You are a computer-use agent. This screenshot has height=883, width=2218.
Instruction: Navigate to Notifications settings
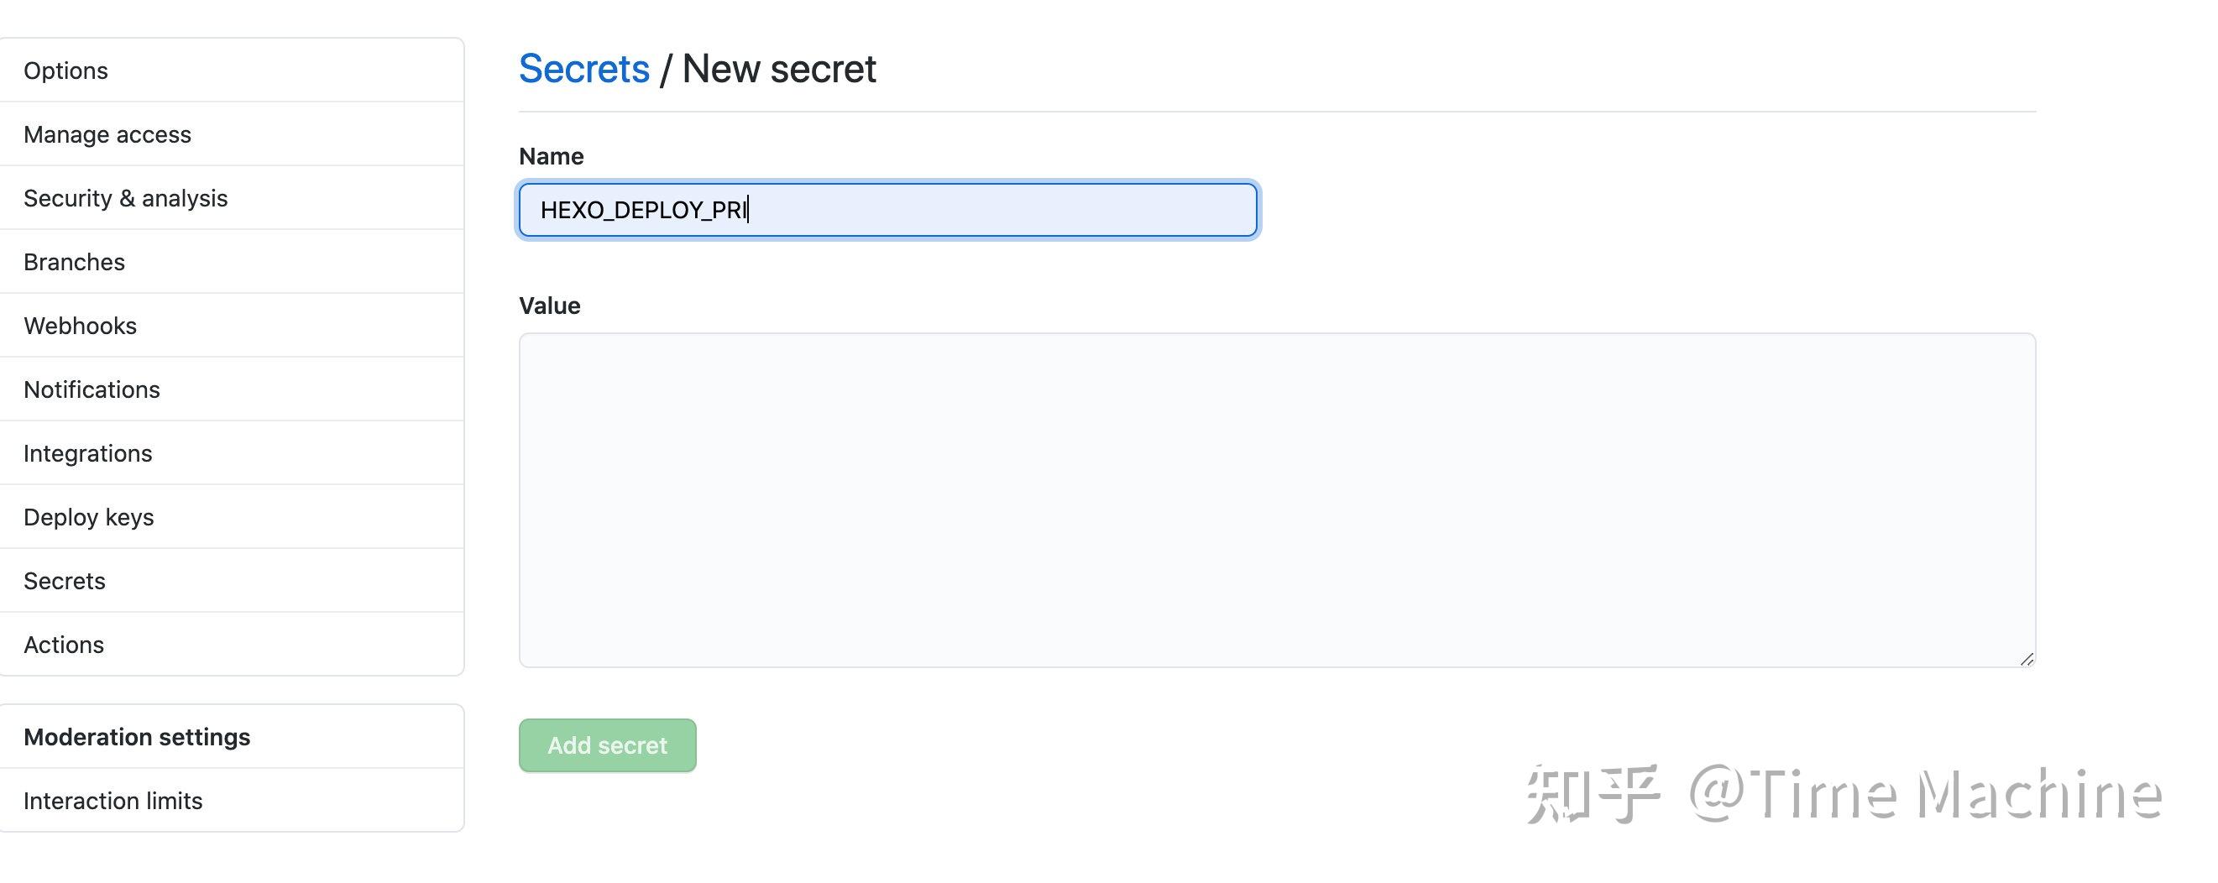coord(92,389)
